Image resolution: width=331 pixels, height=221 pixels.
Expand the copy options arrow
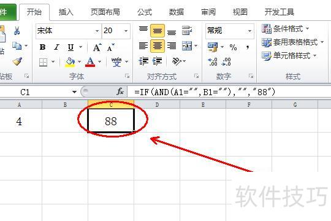click(x=26, y=45)
